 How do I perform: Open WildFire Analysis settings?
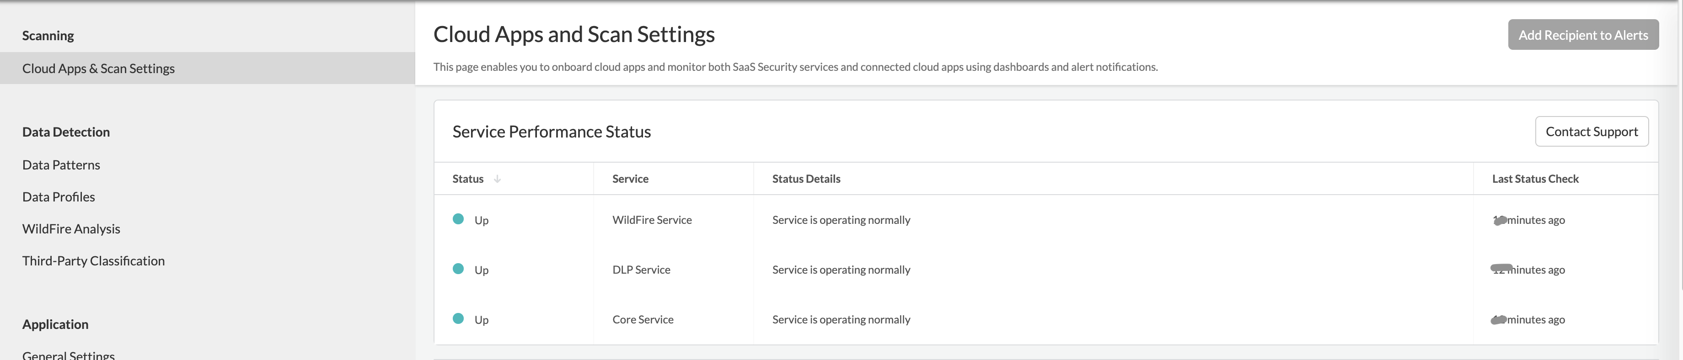(x=71, y=229)
